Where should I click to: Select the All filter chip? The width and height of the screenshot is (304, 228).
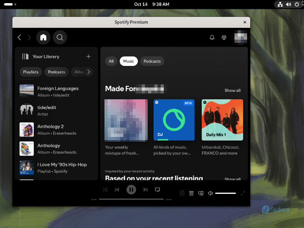(111, 61)
